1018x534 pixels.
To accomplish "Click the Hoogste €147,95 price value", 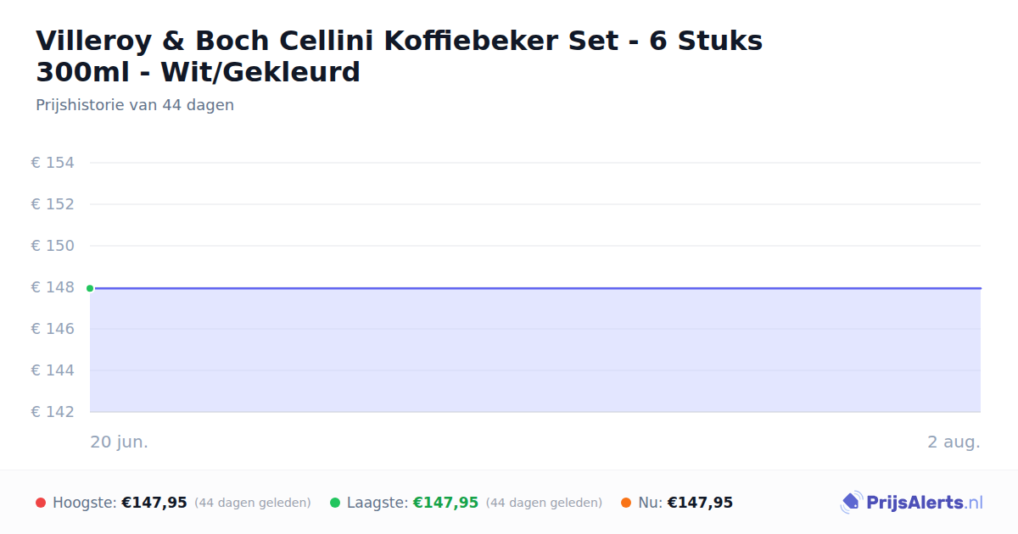I will tap(154, 503).
